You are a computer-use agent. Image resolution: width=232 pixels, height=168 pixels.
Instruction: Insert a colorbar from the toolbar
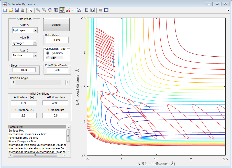click(x=87, y=10)
